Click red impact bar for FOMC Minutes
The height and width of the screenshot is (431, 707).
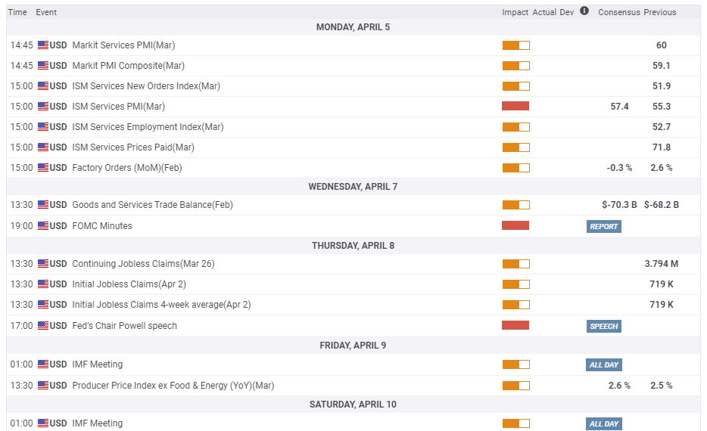[x=515, y=226]
